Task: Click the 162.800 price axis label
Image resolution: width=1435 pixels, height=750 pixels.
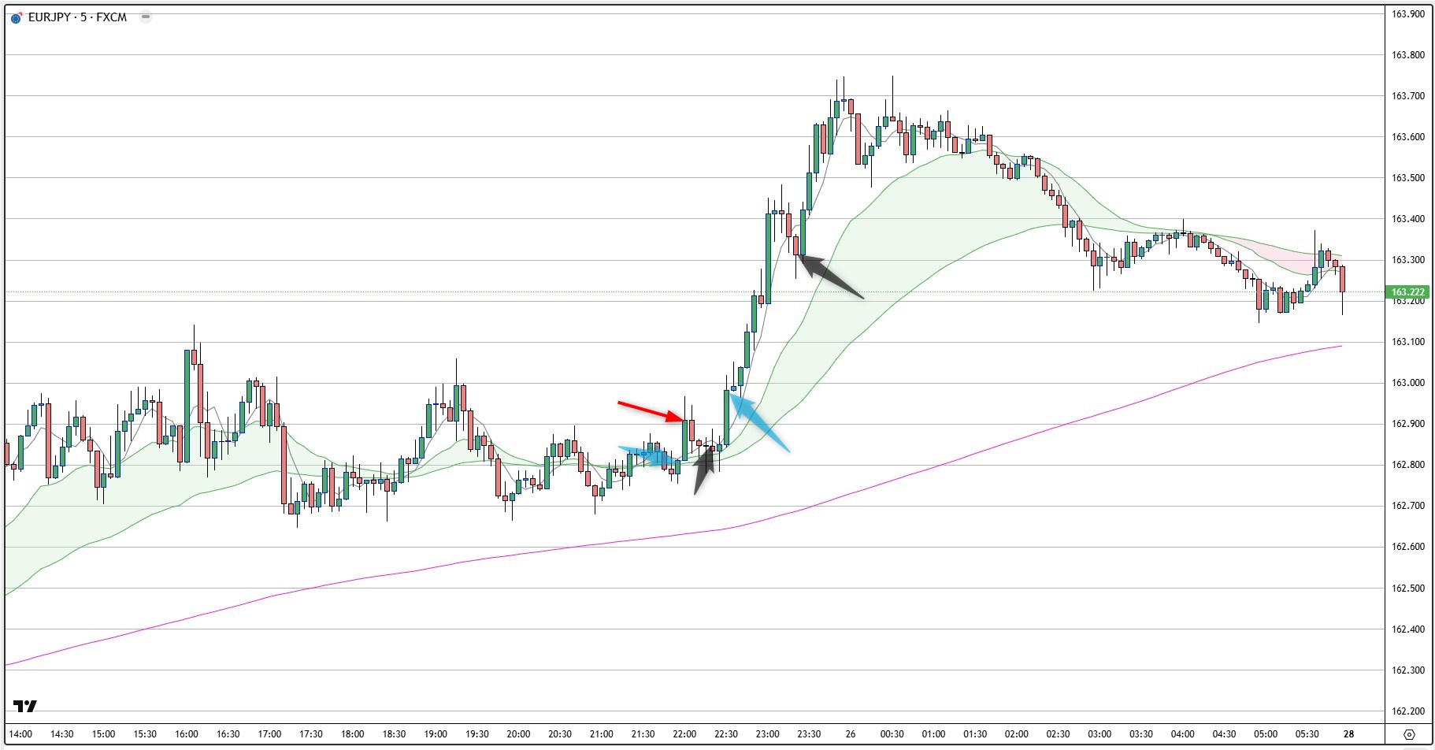Action: point(1408,464)
